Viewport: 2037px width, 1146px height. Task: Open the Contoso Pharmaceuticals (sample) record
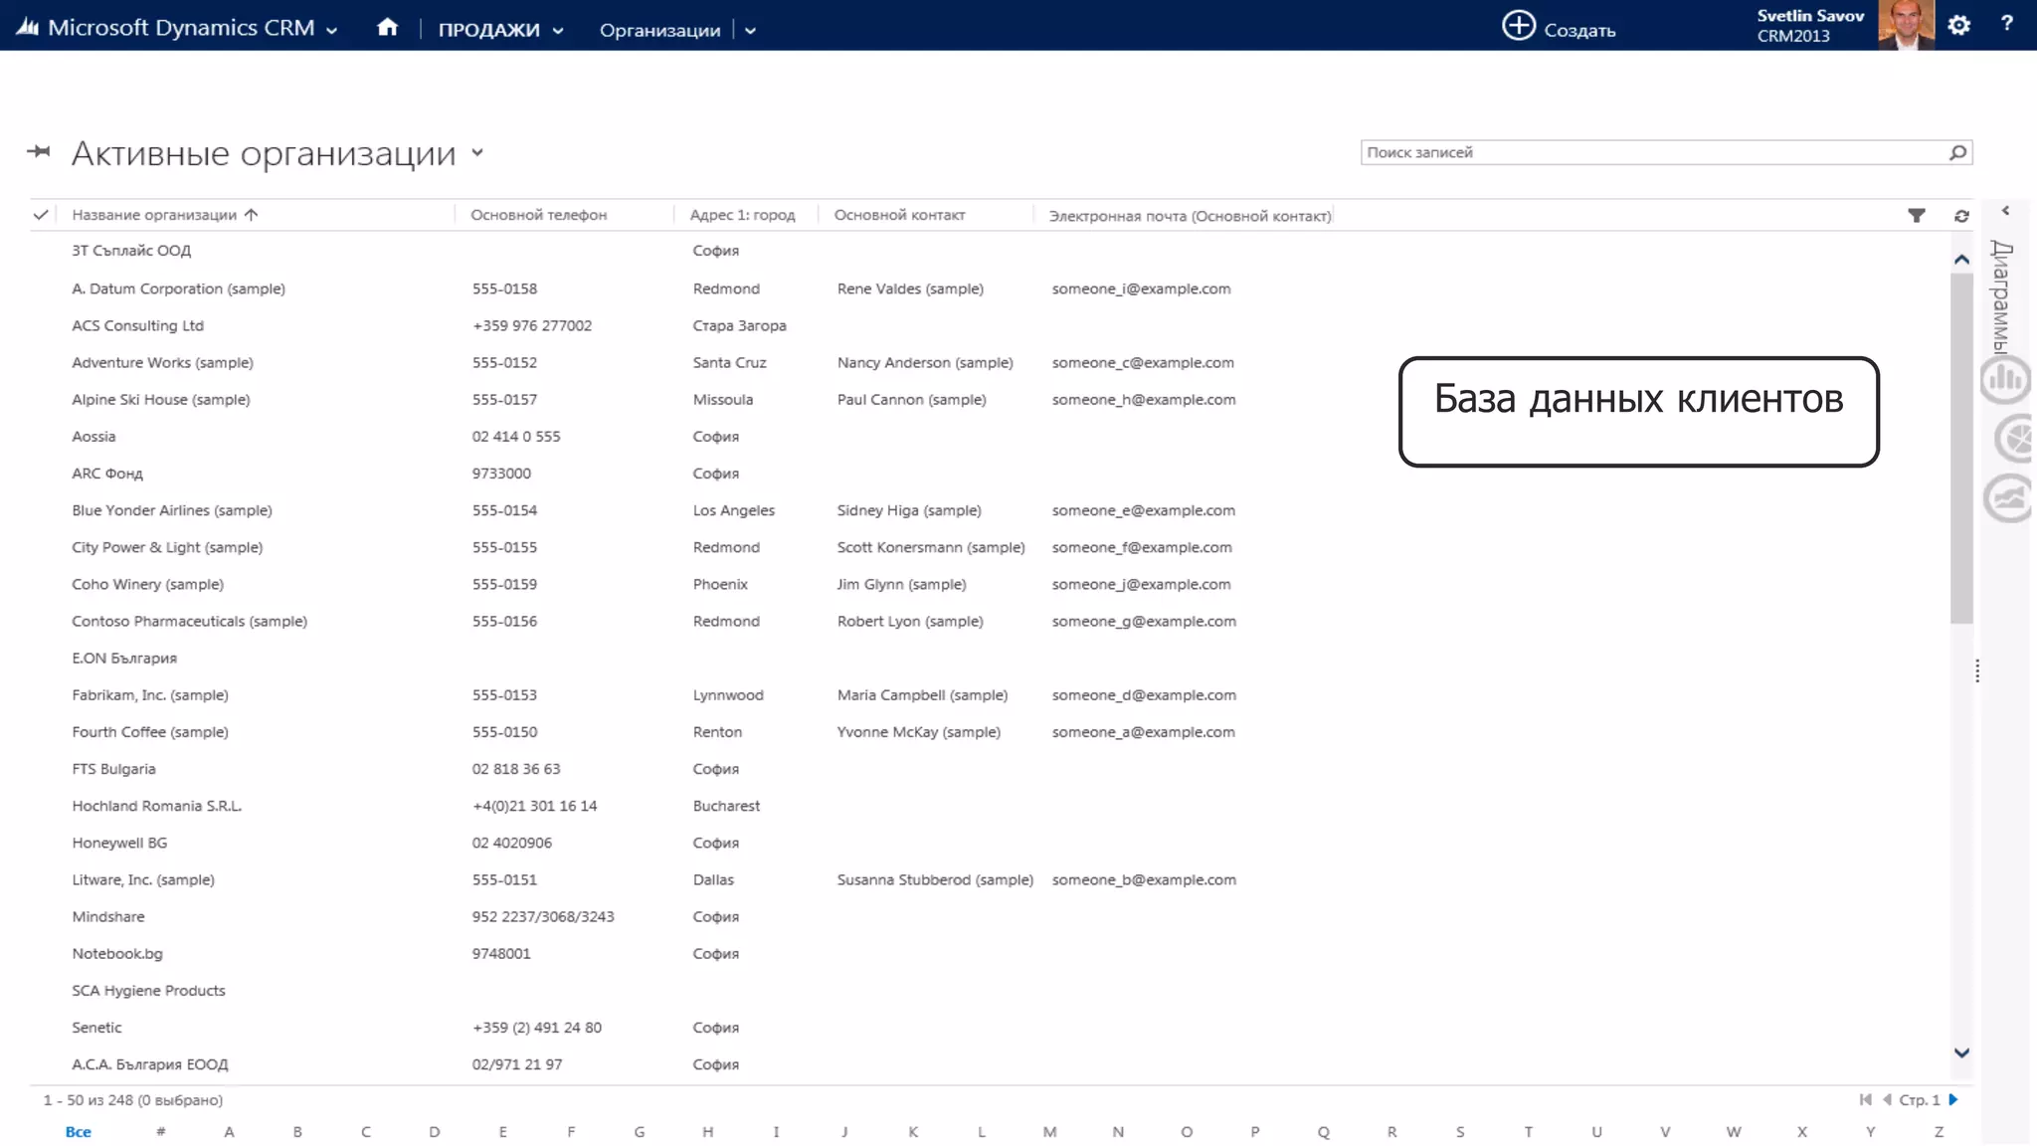(189, 622)
